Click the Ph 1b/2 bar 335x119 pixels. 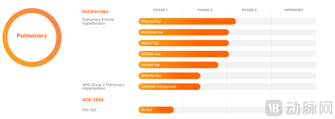click(156, 110)
